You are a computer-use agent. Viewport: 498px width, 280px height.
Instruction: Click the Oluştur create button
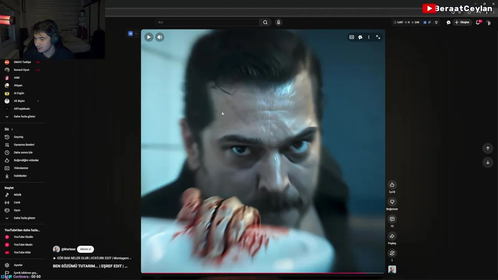click(x=462, y=22)
